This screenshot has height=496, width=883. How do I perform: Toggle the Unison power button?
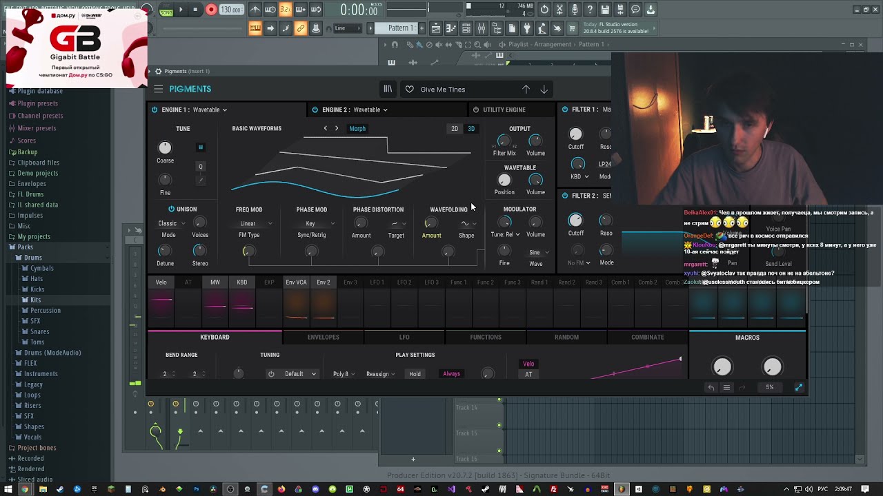[x=171, y=209]
